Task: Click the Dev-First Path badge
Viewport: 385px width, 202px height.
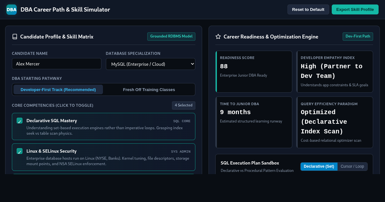Action: 358,37
